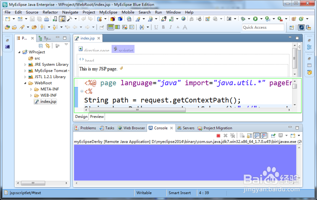Screen dimensions: 317x200
Task: Click the New file wizard icon
Action: (8, 19)
